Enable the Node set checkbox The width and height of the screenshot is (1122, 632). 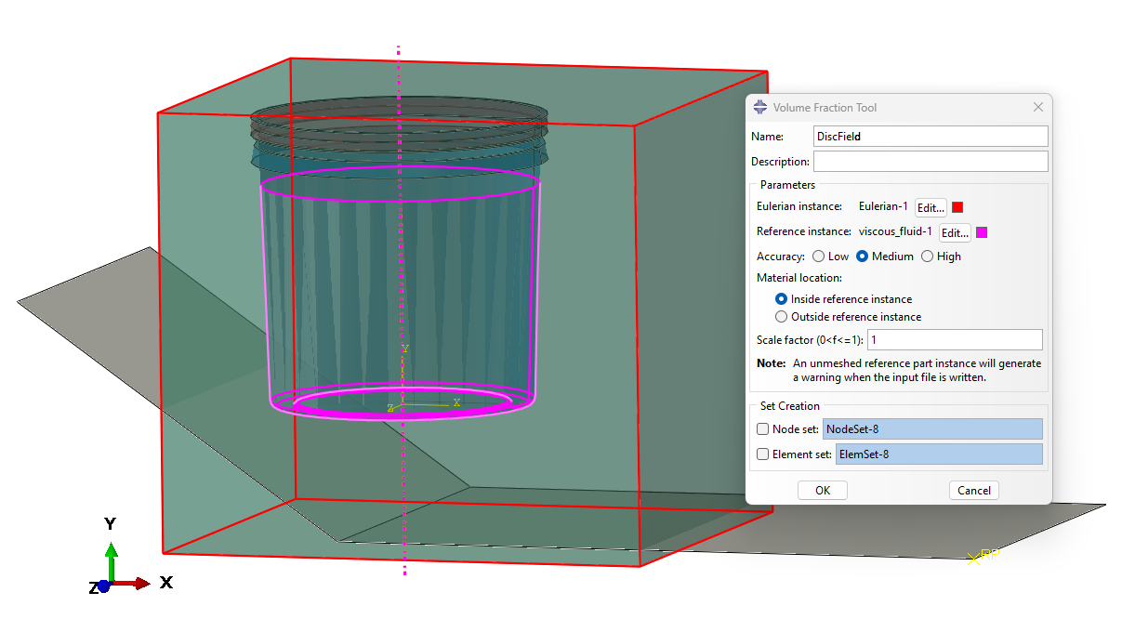pyautogui.click(x=763, y=429)
